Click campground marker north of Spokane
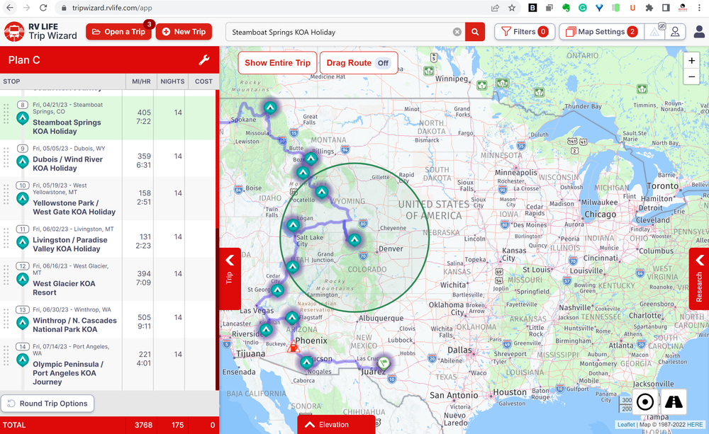This screenshot has height=434, width=709. tap(270, 108)
